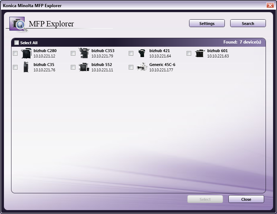The height and width of the screenshot is (214, 277).
Task: Click the bizhub C353 printer icon
Action: point(84,53)
